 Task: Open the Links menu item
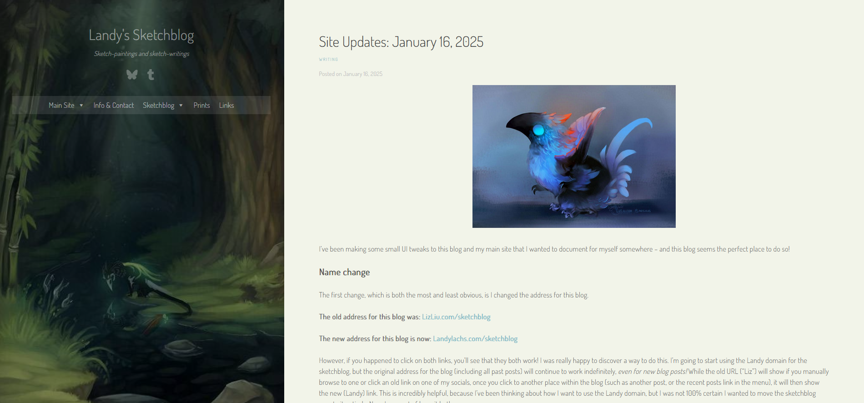[226, 106]
